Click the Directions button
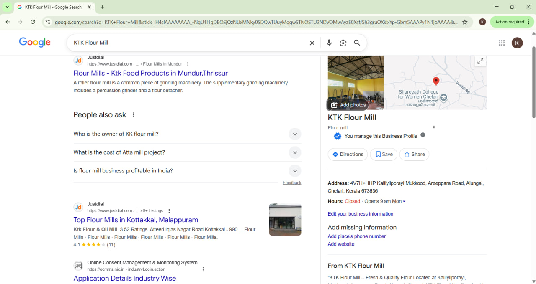 [348, 154]
